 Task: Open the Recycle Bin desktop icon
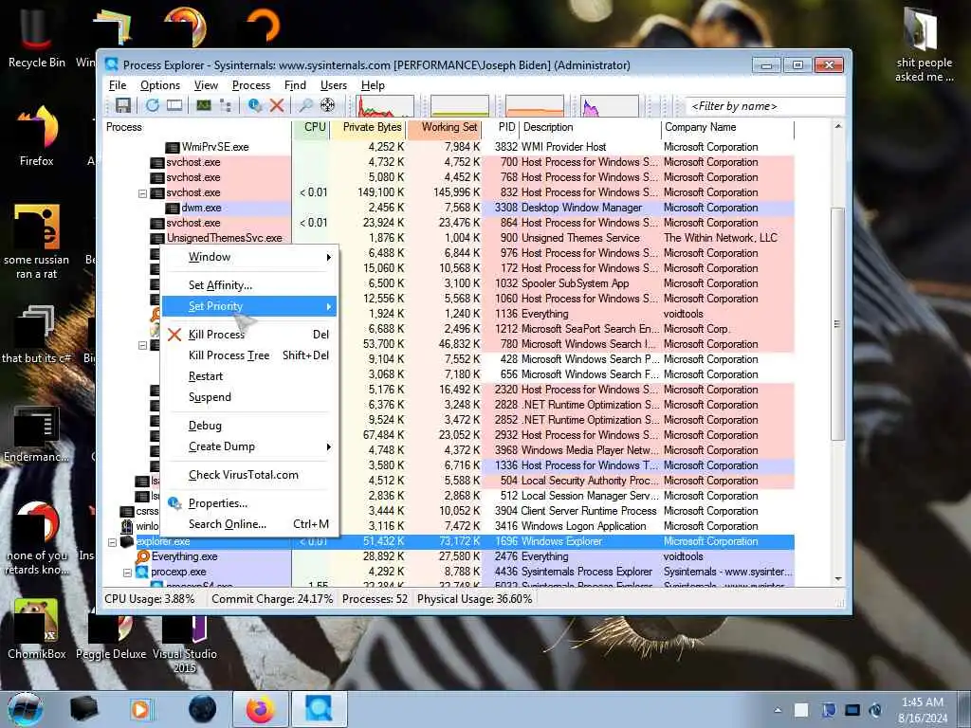[x=37, y=37]
